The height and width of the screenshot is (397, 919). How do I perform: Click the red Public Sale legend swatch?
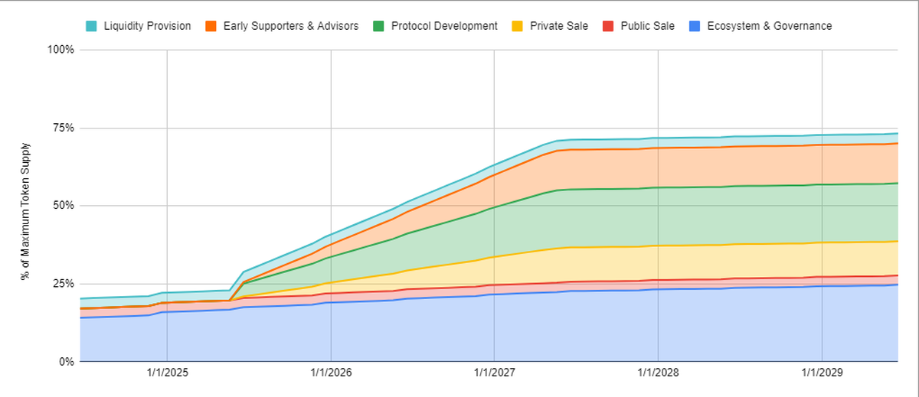[x=607, y=26]
